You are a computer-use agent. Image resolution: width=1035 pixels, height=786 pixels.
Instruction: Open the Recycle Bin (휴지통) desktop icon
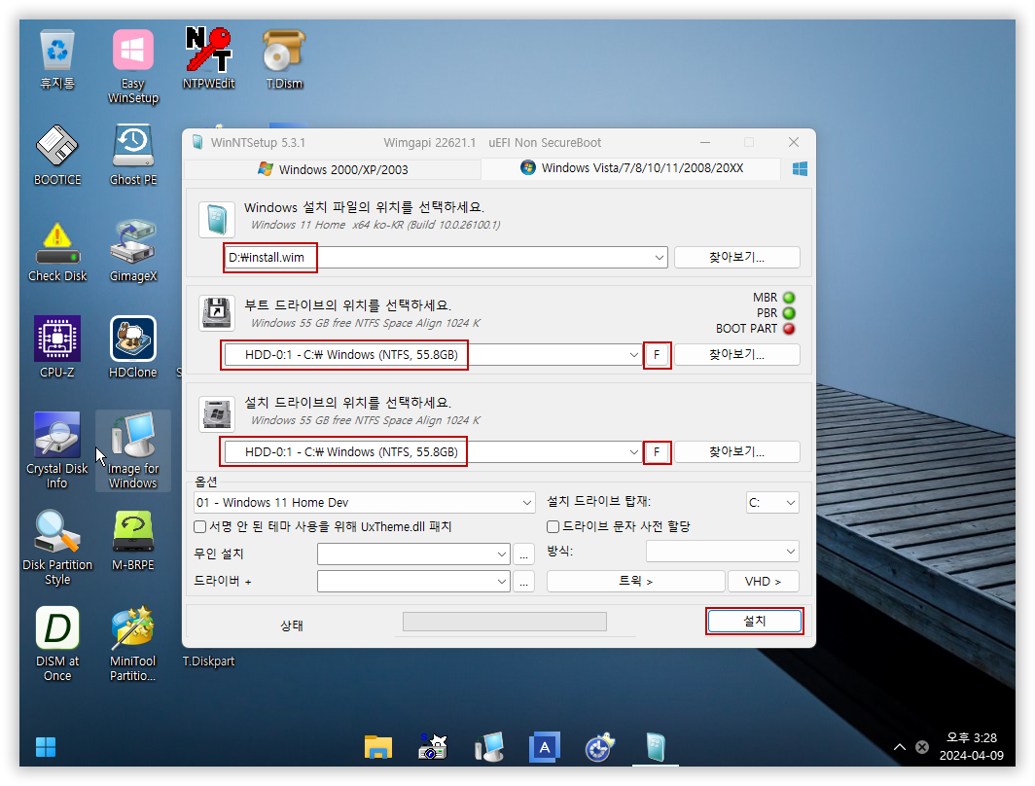tap(57, 60)
